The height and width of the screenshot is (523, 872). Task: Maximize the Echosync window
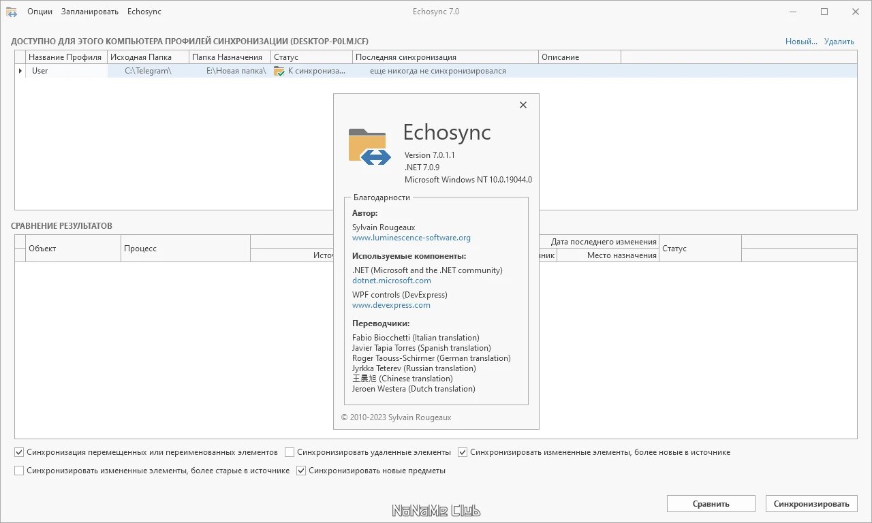pos(824,12)
